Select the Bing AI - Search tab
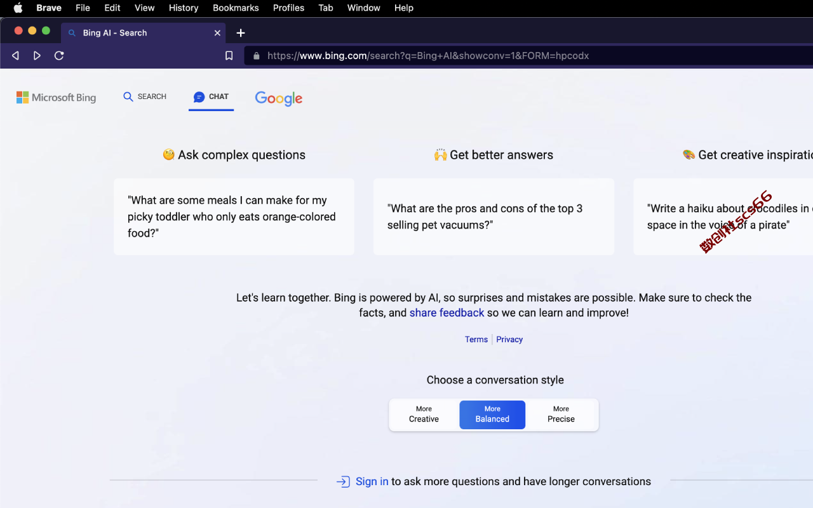Image resolution: width=813 pixels, height=508 pixels. (144, 33)
